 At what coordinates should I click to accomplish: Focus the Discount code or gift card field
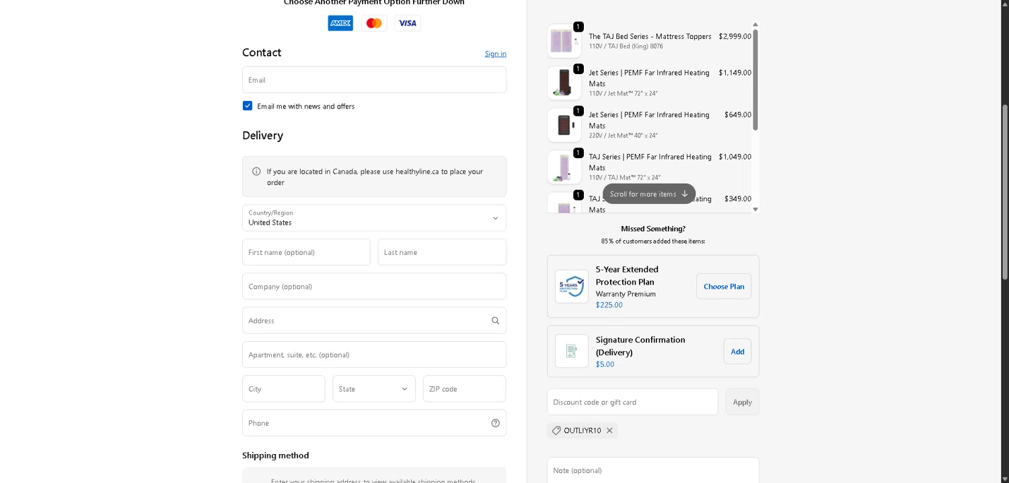point(632,402)
